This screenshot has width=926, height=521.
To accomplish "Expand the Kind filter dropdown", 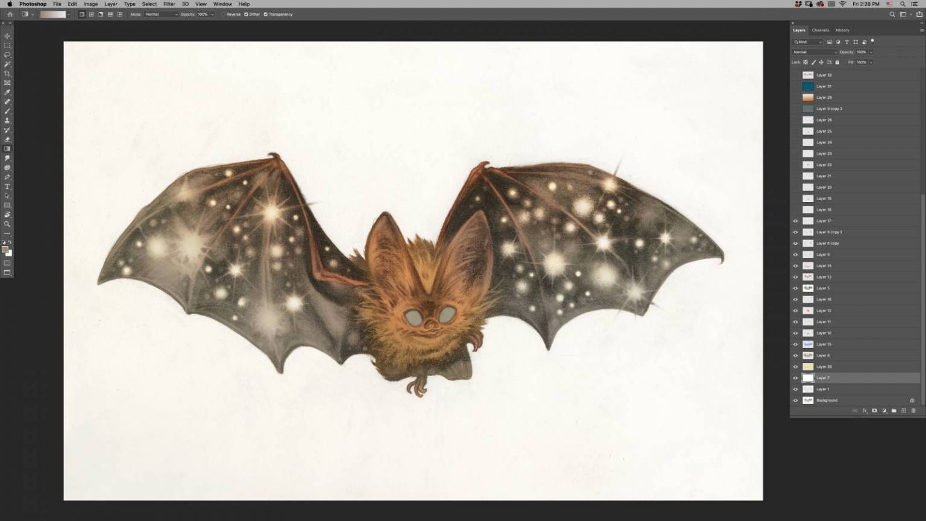I will [x=808, y=42].
